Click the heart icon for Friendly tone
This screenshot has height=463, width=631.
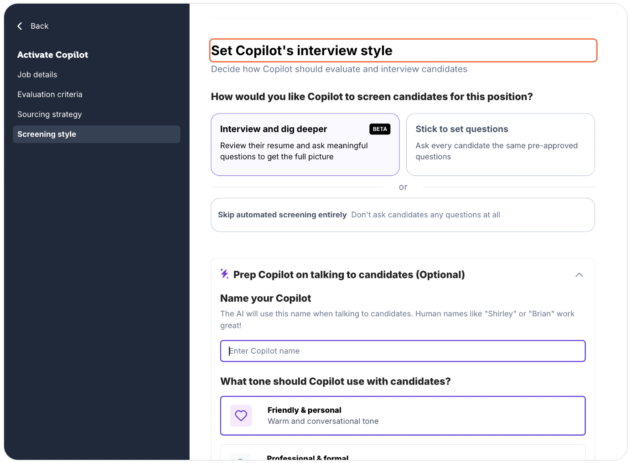241,416
